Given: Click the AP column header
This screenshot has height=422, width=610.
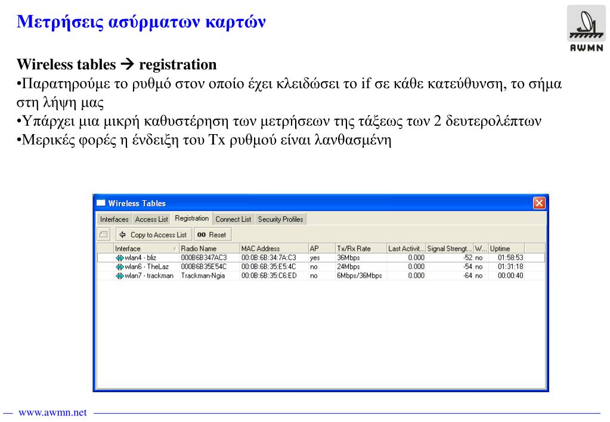Looking at the screenshot, I should (322, 248).
